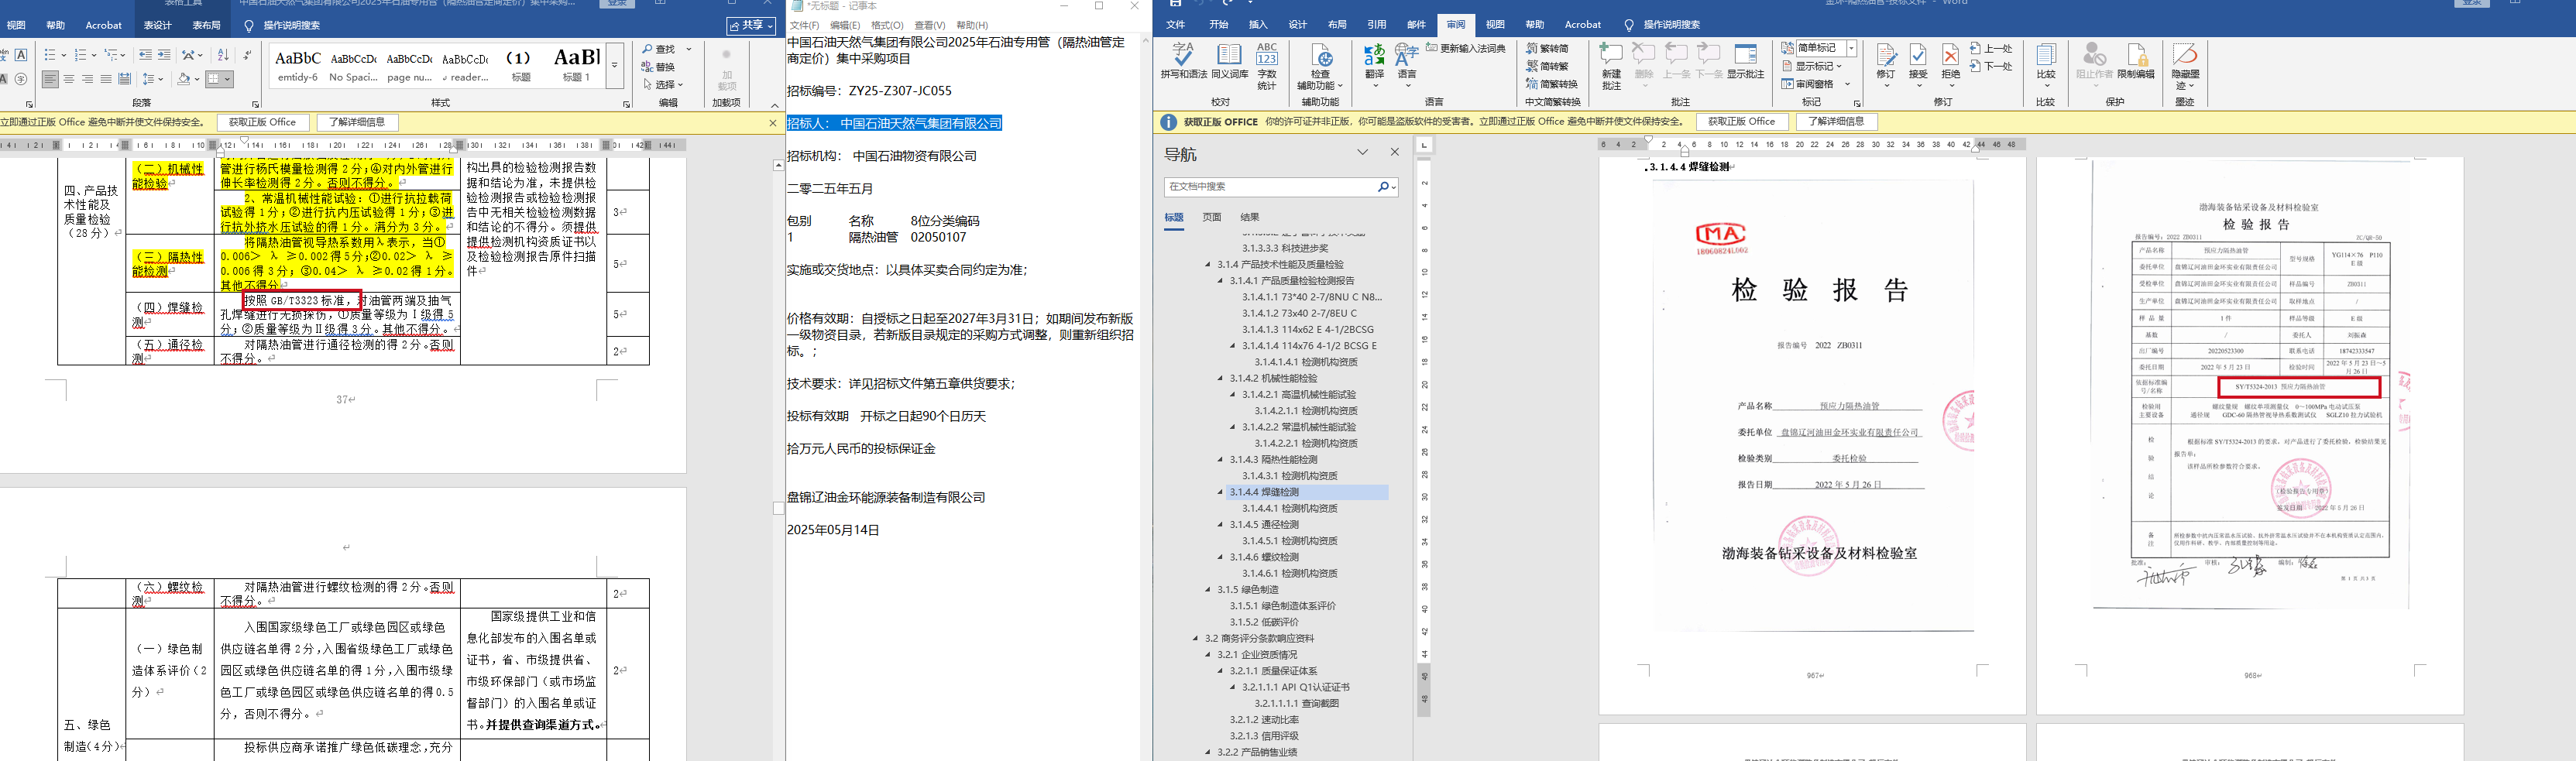Open the A-Z sort tool in left Word

223,54
